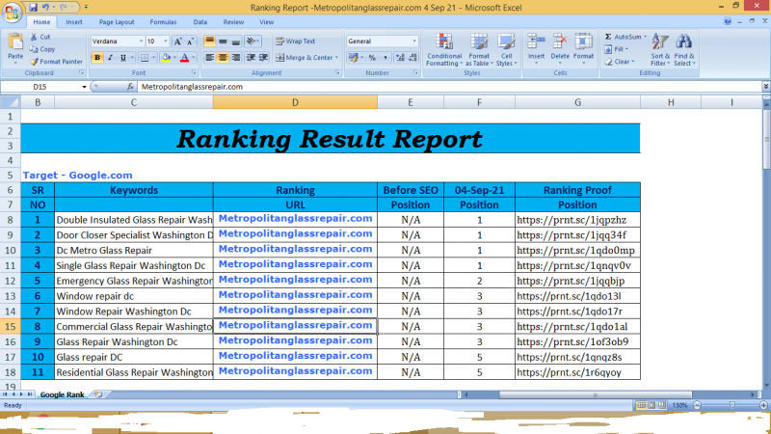Apply font color red
Viewport: 771px width, 434px height.
point(184,58)
